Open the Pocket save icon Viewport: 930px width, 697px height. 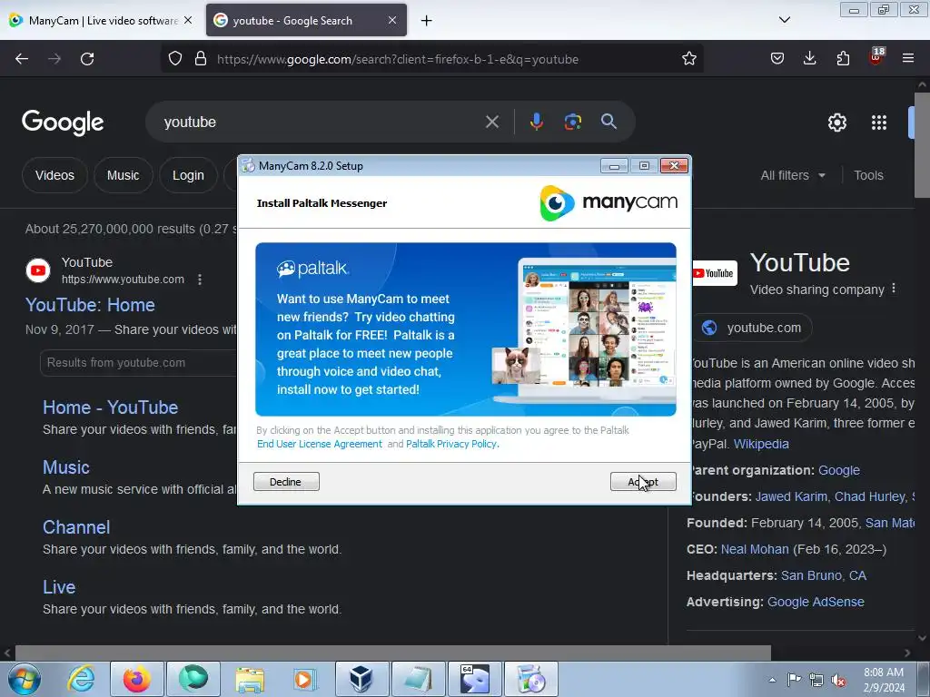[x=777, y=59]
